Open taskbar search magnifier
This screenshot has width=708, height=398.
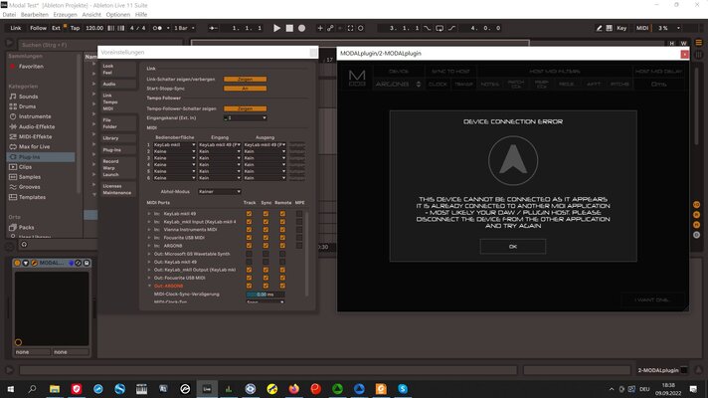[x=32, y=389]
